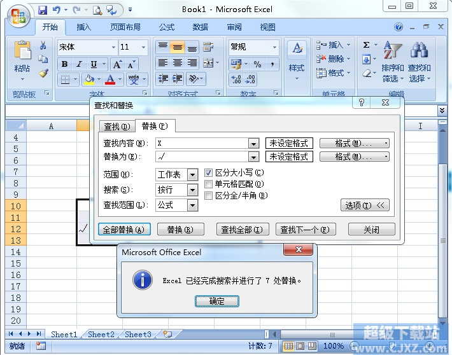The height and width of the screenshot is (355, 452).
Task: Select column A header
Action: [51, 126]
